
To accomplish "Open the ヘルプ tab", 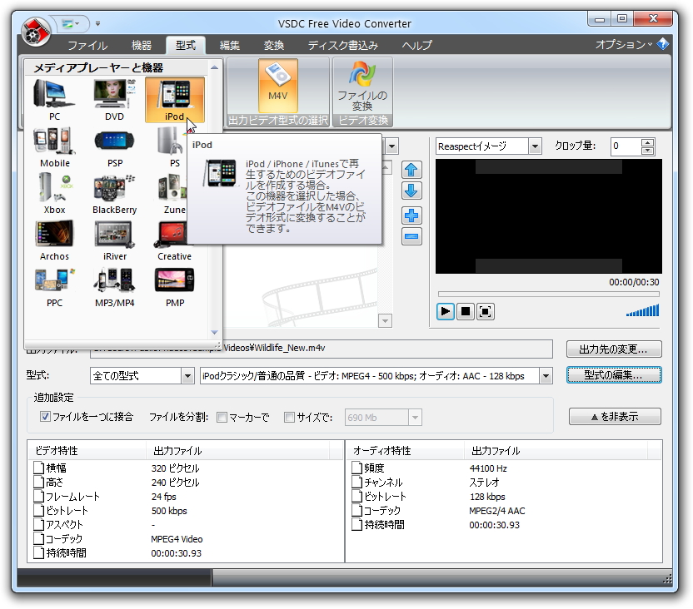I will point(416,46).
